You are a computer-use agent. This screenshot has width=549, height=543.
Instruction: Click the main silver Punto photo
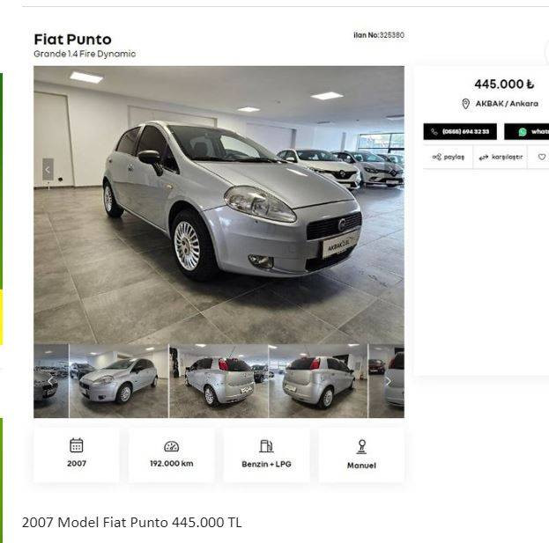219,205
